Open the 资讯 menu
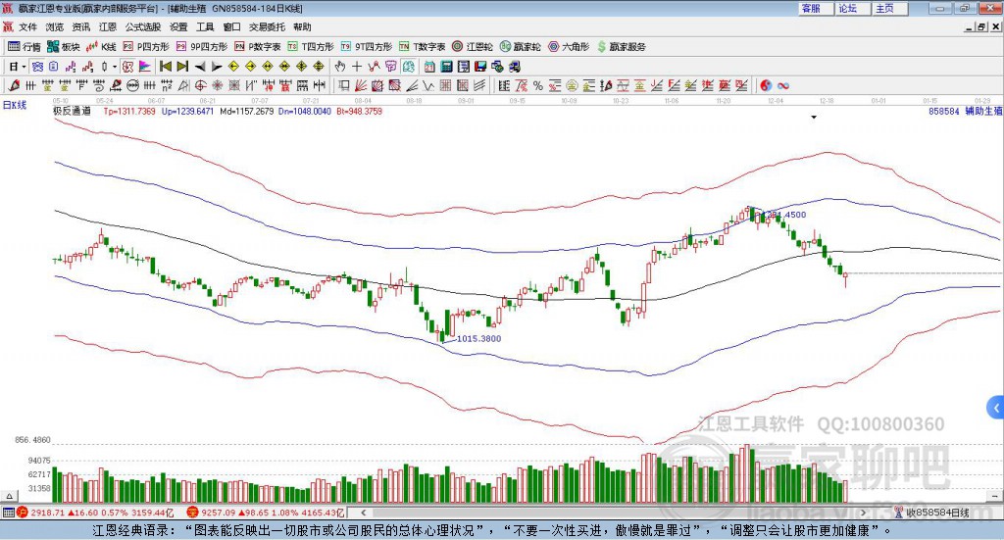 point(80,26)
